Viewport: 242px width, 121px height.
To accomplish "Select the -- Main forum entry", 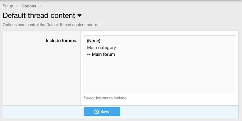I will [x=101, y=54].
